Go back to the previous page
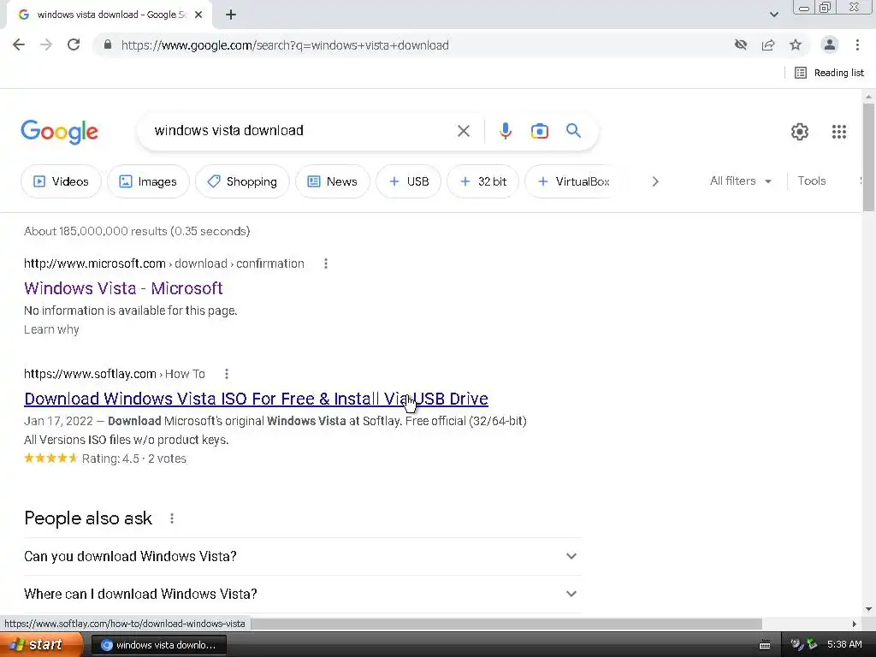876x657 pixels. click(x=19, y=44)
